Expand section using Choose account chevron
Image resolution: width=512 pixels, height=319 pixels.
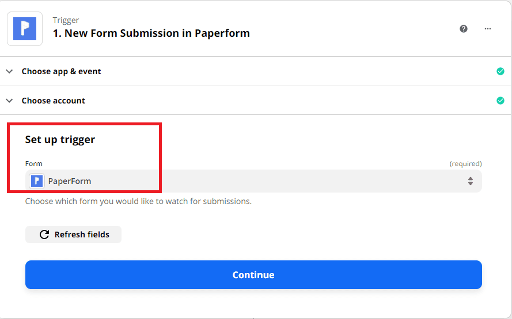pyautogui.click(x=9, y=101)
